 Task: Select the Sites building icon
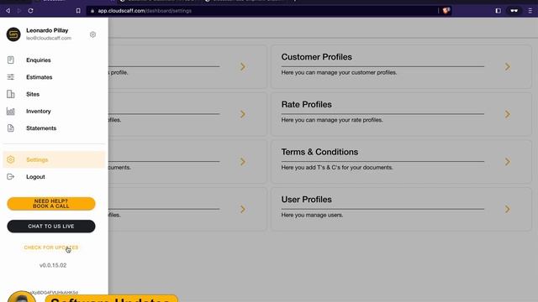point(11,94)
